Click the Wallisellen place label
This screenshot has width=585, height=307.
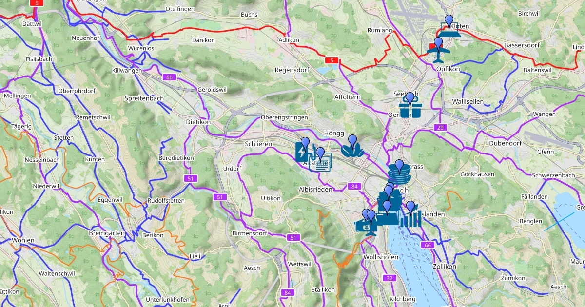click(468, 101)
